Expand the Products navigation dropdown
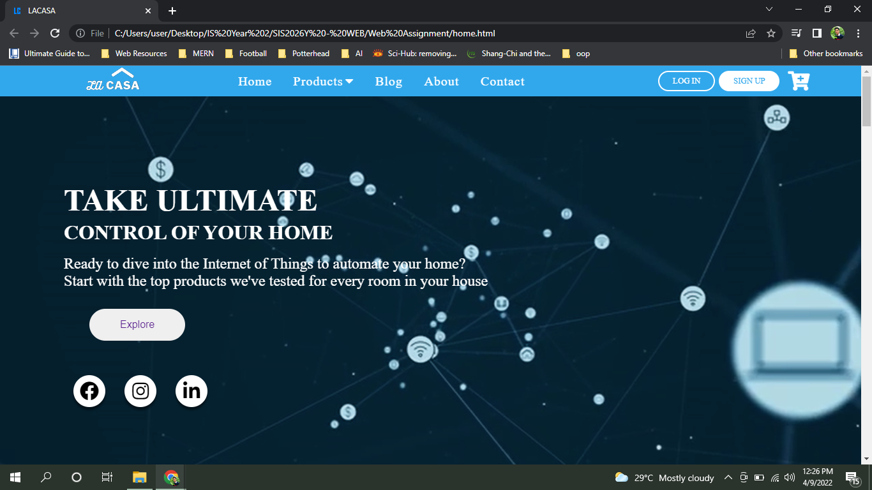The image size is (872, 490). point(323,81)
